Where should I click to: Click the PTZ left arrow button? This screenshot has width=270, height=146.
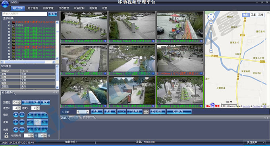(31, 122)
